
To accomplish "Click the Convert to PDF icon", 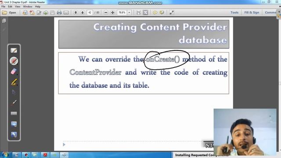I will (32, 13).
